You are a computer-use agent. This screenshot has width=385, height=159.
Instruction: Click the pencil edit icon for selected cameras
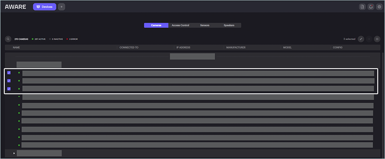(x=361, y=39)
